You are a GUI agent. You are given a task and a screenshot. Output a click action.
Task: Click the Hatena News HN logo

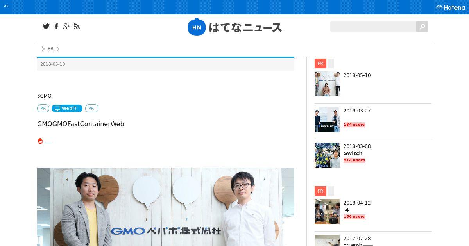pyautogui.click(x=235, y=27)
